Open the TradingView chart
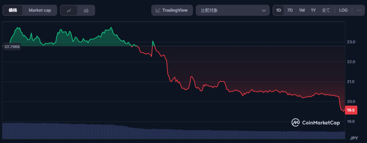This screenshot has height=143, width=367. pyautogui.click(x=172, y=10)
